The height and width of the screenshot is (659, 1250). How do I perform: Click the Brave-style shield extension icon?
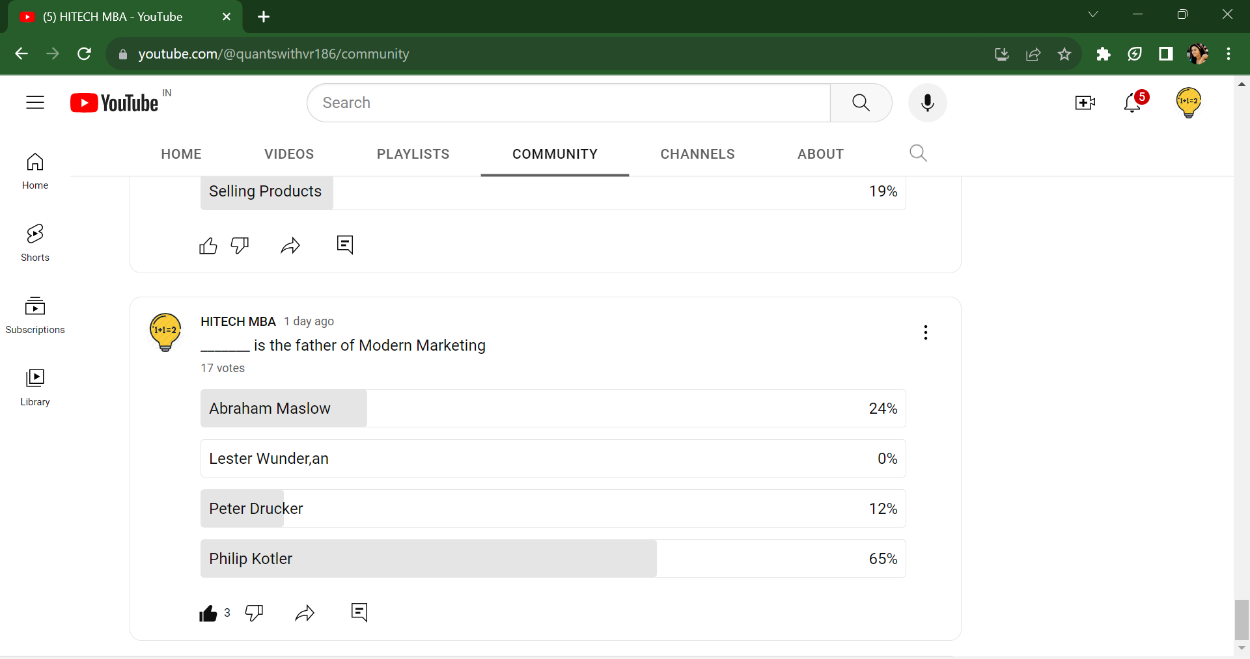1134,54
